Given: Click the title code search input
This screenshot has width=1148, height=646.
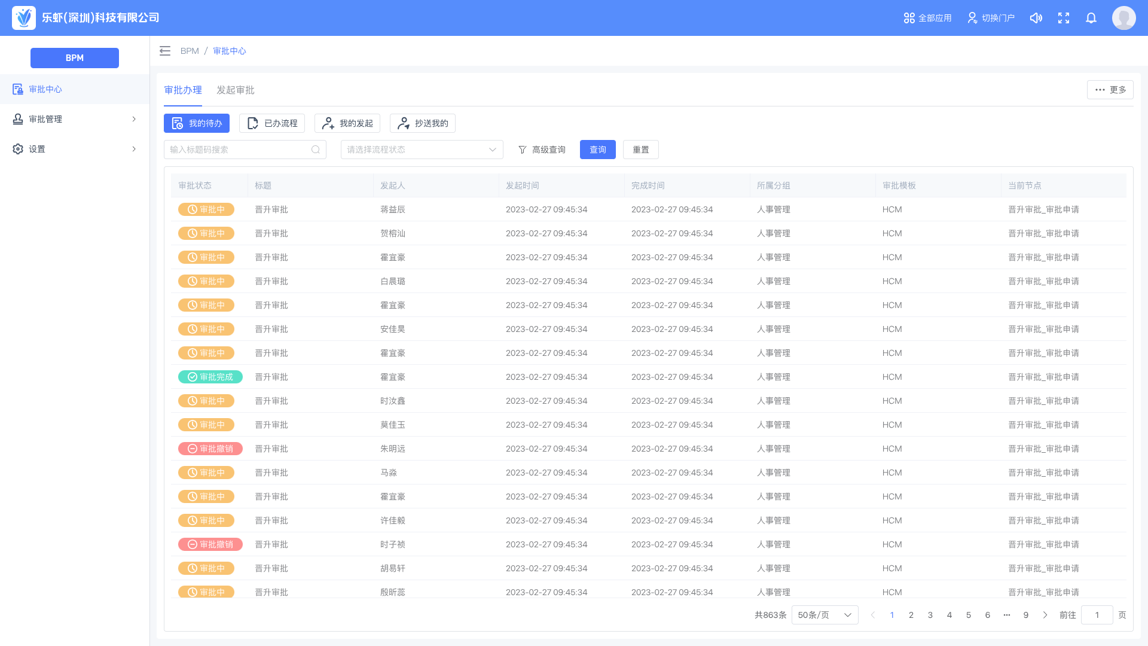Looking at the screenshot, I should [x=238, y=150].
